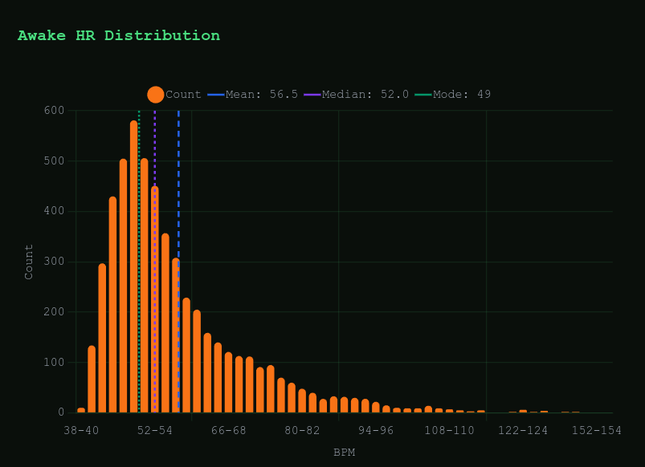
Task: Click the 38-40 x-axis label
Action: coord(81,430)
